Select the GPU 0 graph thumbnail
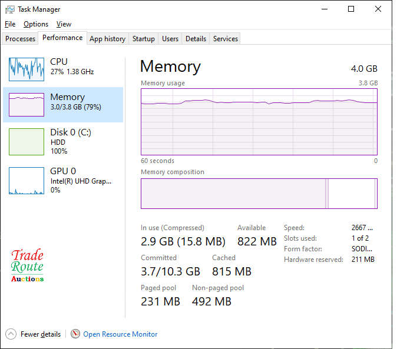 (27, 181)
